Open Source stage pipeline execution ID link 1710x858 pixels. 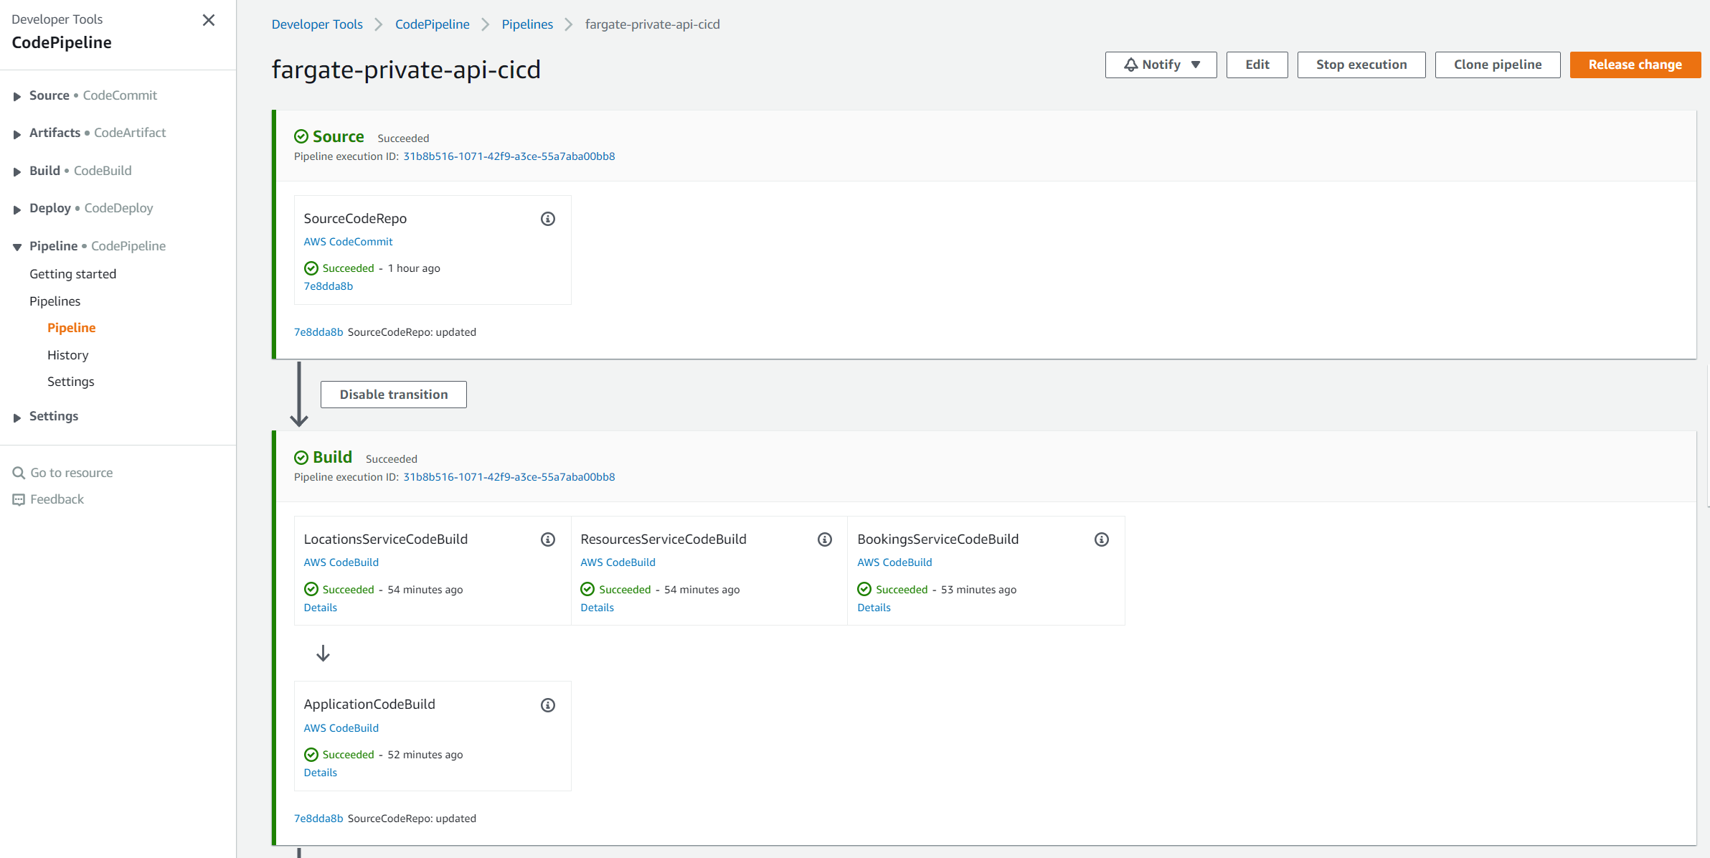tap(509, 156)
